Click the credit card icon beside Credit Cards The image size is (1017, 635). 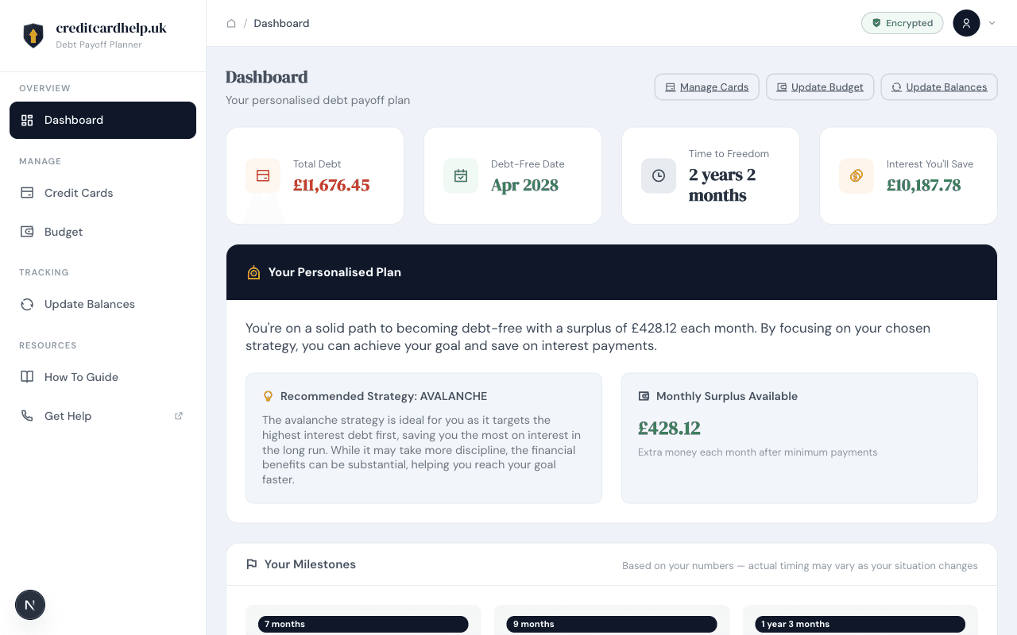(27, 192)
